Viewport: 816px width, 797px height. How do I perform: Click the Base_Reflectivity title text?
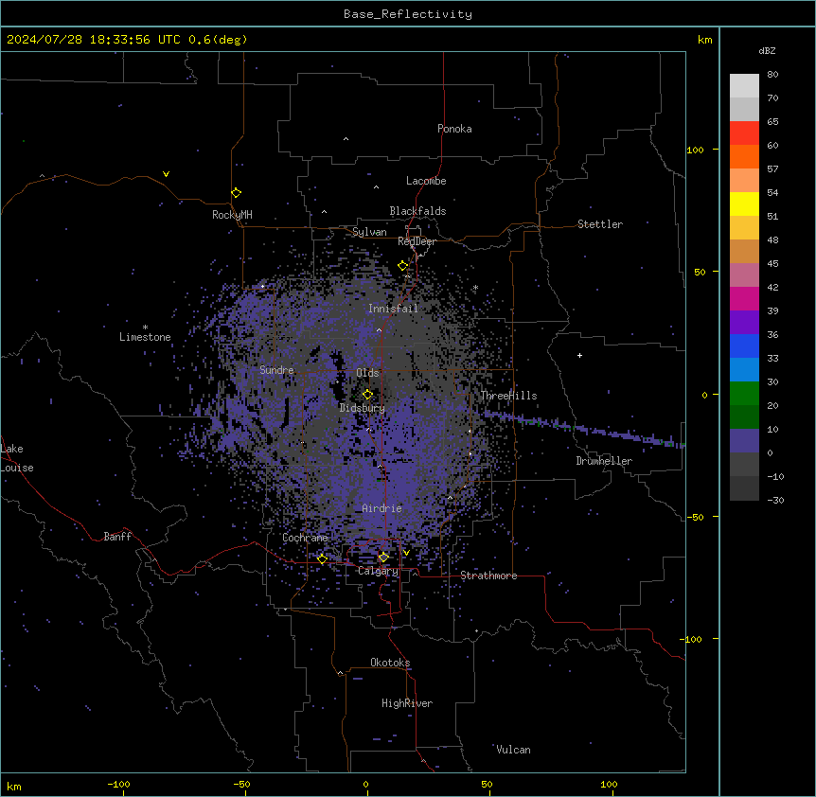tap(408, 14)
